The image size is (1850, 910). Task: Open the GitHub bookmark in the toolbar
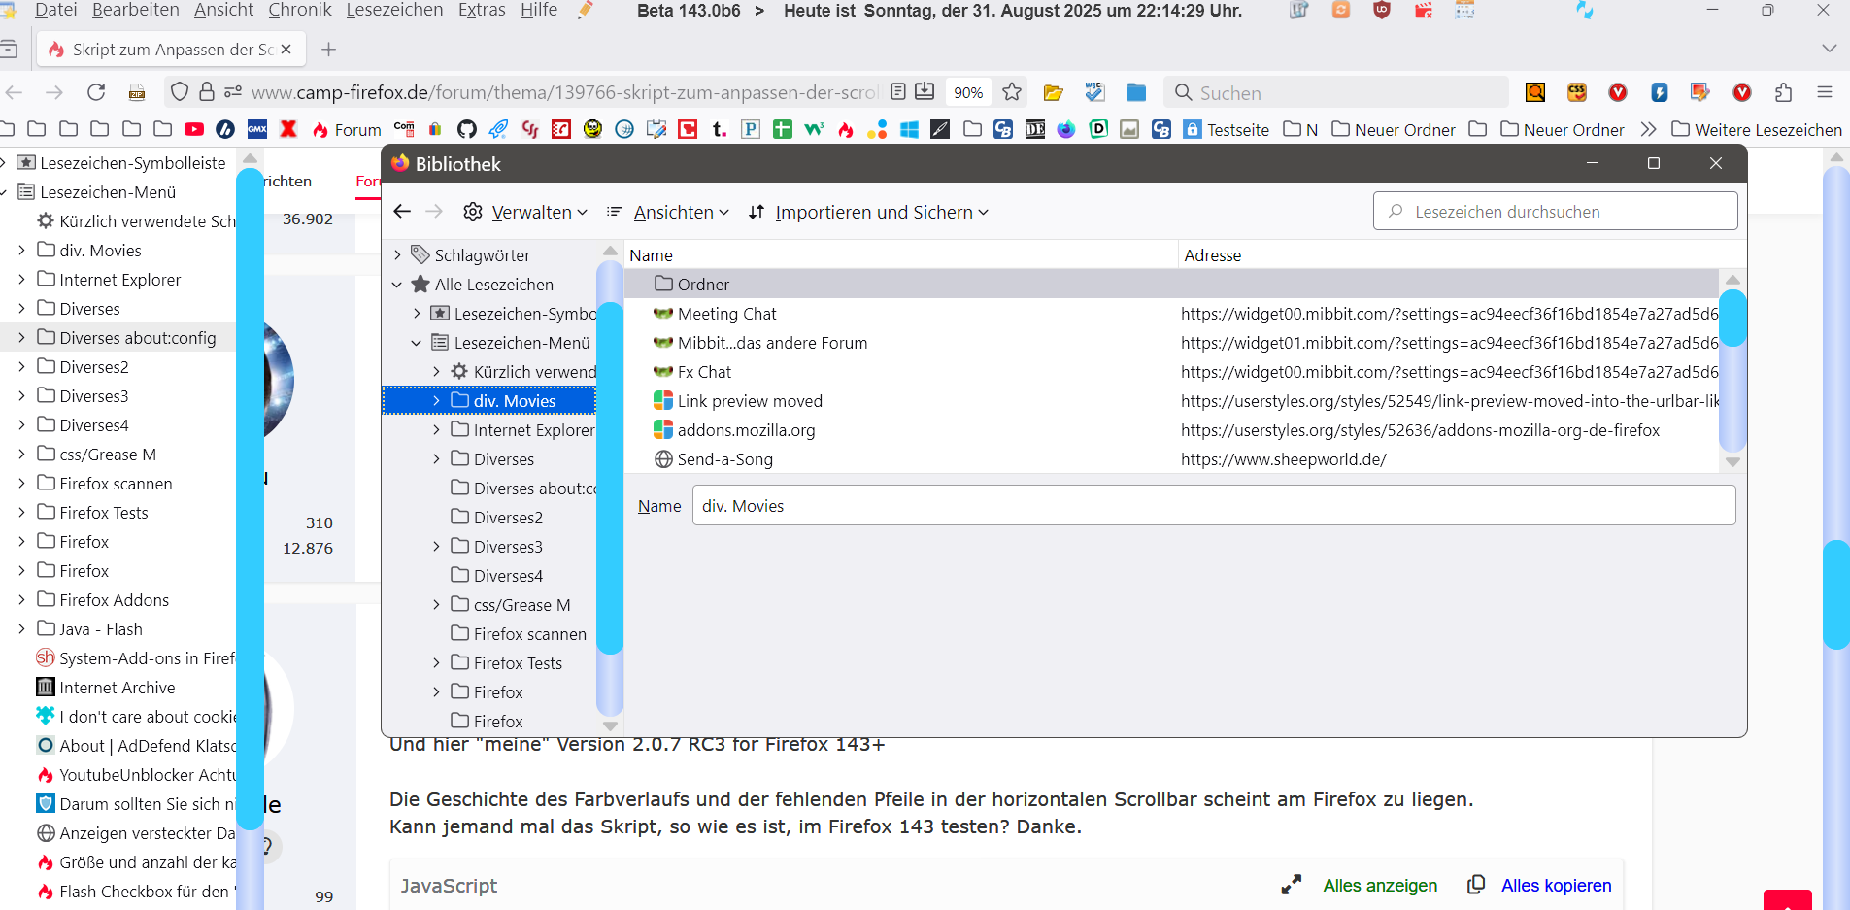pos(467,129)
